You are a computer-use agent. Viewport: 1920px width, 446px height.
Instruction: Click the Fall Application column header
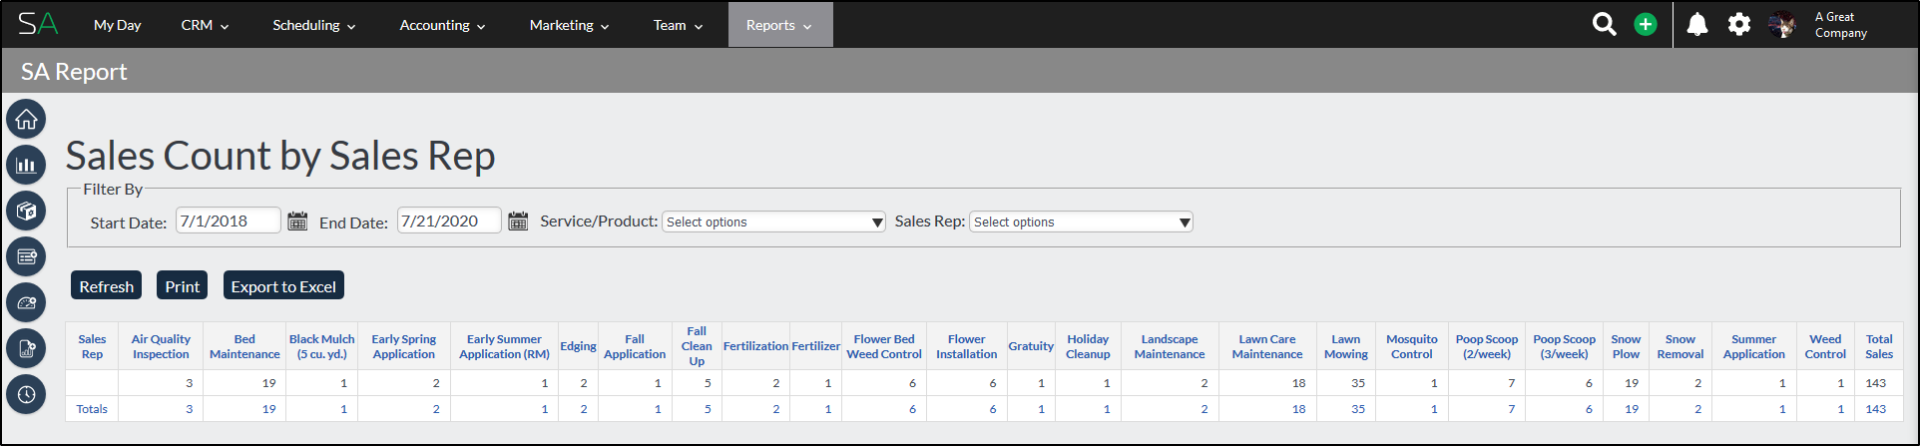[x=635, y=346]
